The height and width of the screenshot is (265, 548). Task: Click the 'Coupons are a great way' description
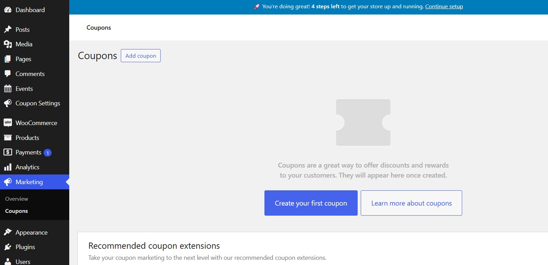tap(363, 170)
